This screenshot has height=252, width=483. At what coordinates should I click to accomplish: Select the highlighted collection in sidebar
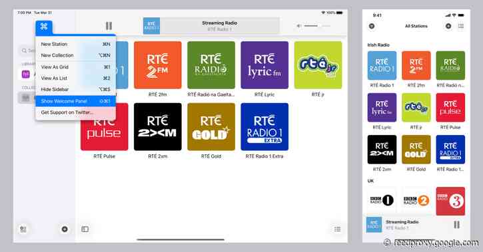27,98
